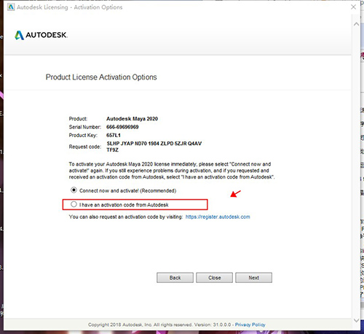This screenshot has height=334, width=364.
Task: Click the Back button
Action: 175,278
